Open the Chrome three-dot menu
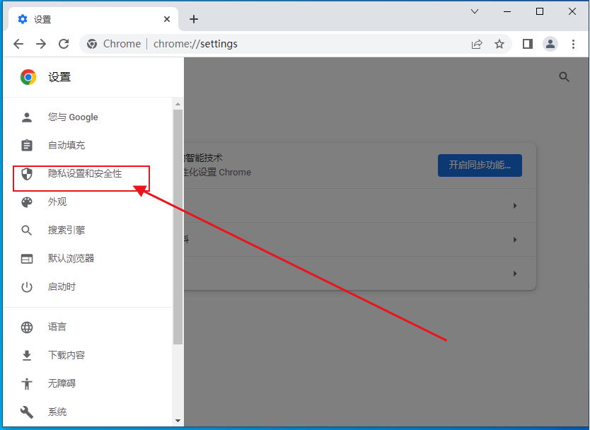The width and height of the screenshot is (590, 430). click(x=573, y=44)
